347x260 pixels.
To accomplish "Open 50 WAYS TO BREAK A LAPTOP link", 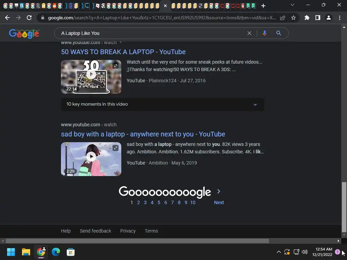I will tap(123, 52).
